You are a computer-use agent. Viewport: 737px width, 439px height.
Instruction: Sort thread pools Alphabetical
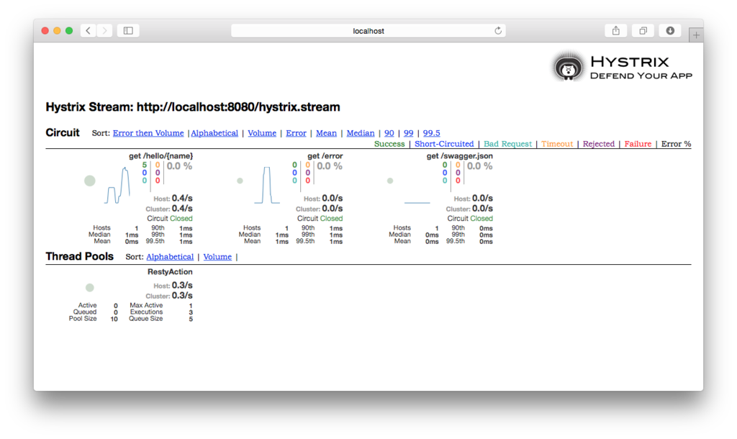[x=170, y=257]
